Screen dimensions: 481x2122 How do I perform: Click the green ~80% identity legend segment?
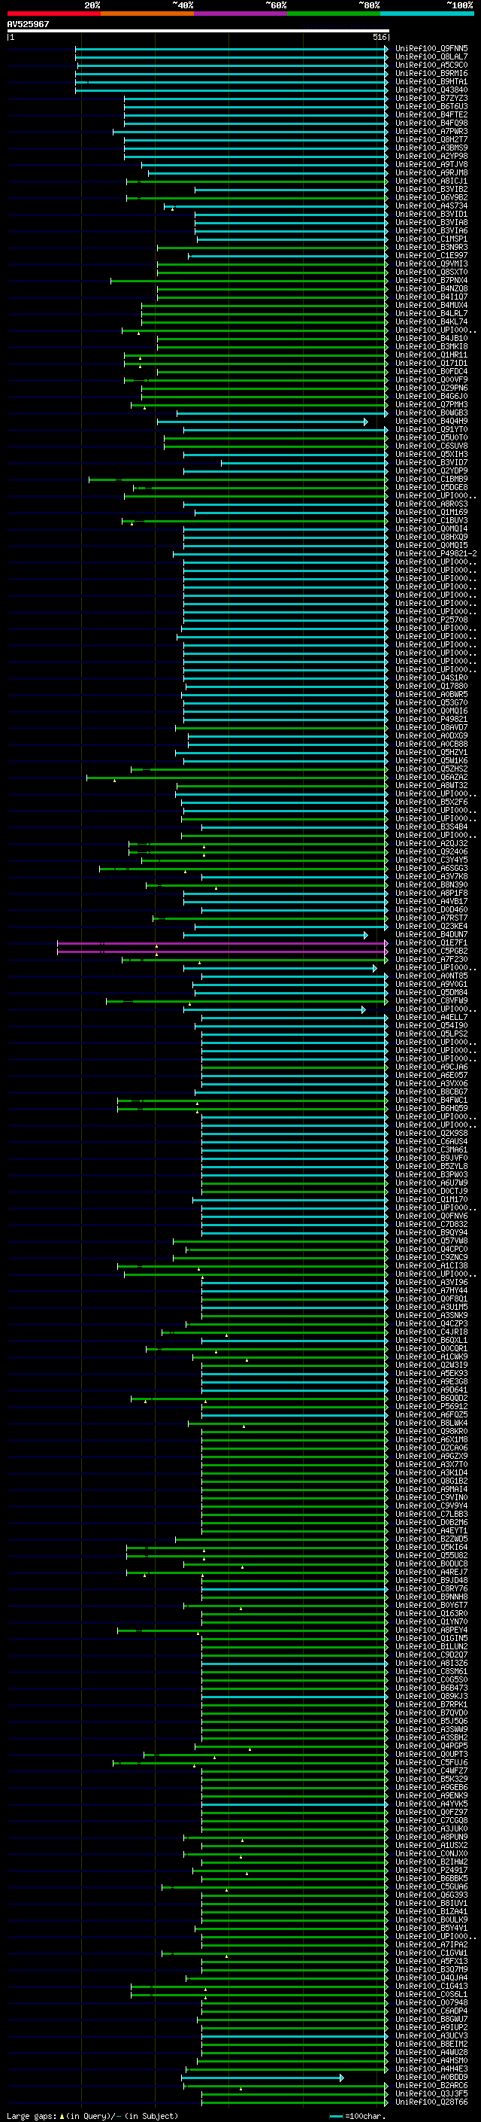(x=334, y=14)
